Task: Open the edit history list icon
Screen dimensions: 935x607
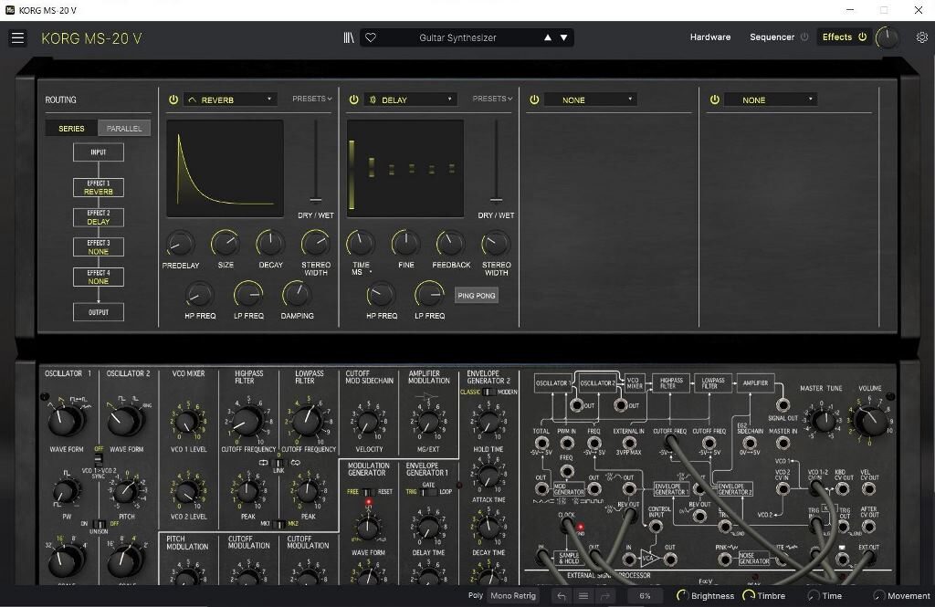Action: click(x=583, y=596)
